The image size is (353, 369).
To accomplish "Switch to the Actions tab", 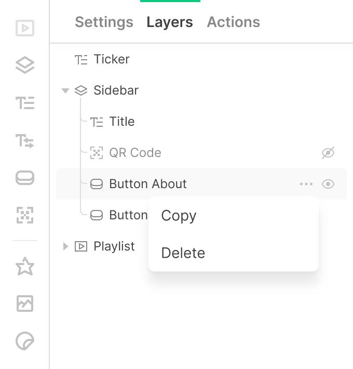I will point(234,22).
